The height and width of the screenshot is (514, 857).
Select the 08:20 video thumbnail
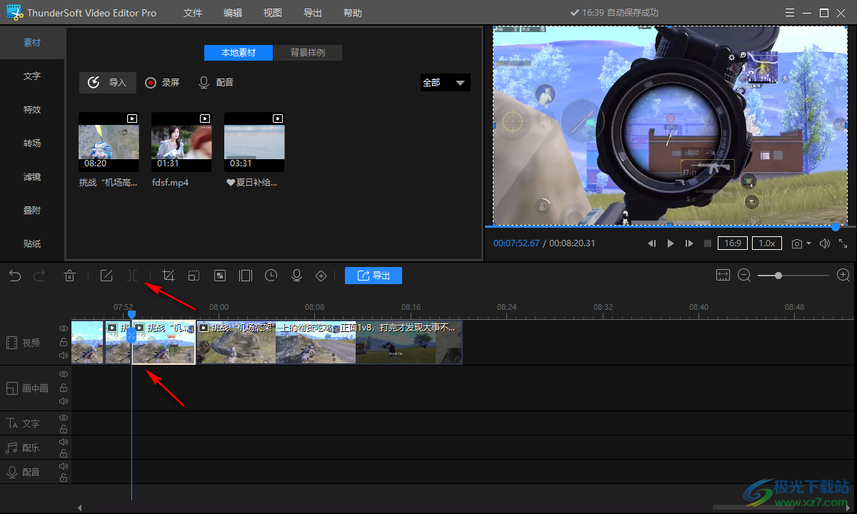(109, 142)
